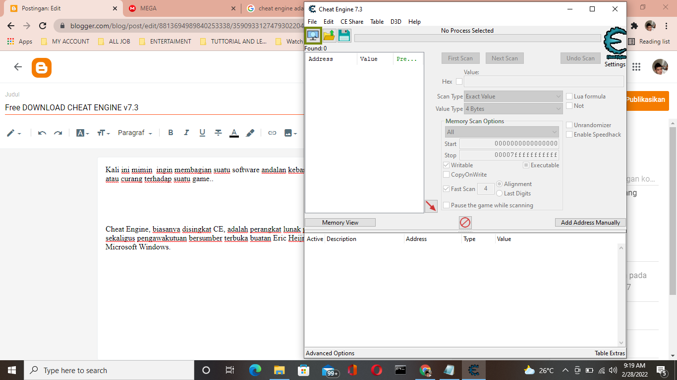This screenshot has height=380, width=677.
Task: Click Add Address Manually button
Action: point(590,223)
